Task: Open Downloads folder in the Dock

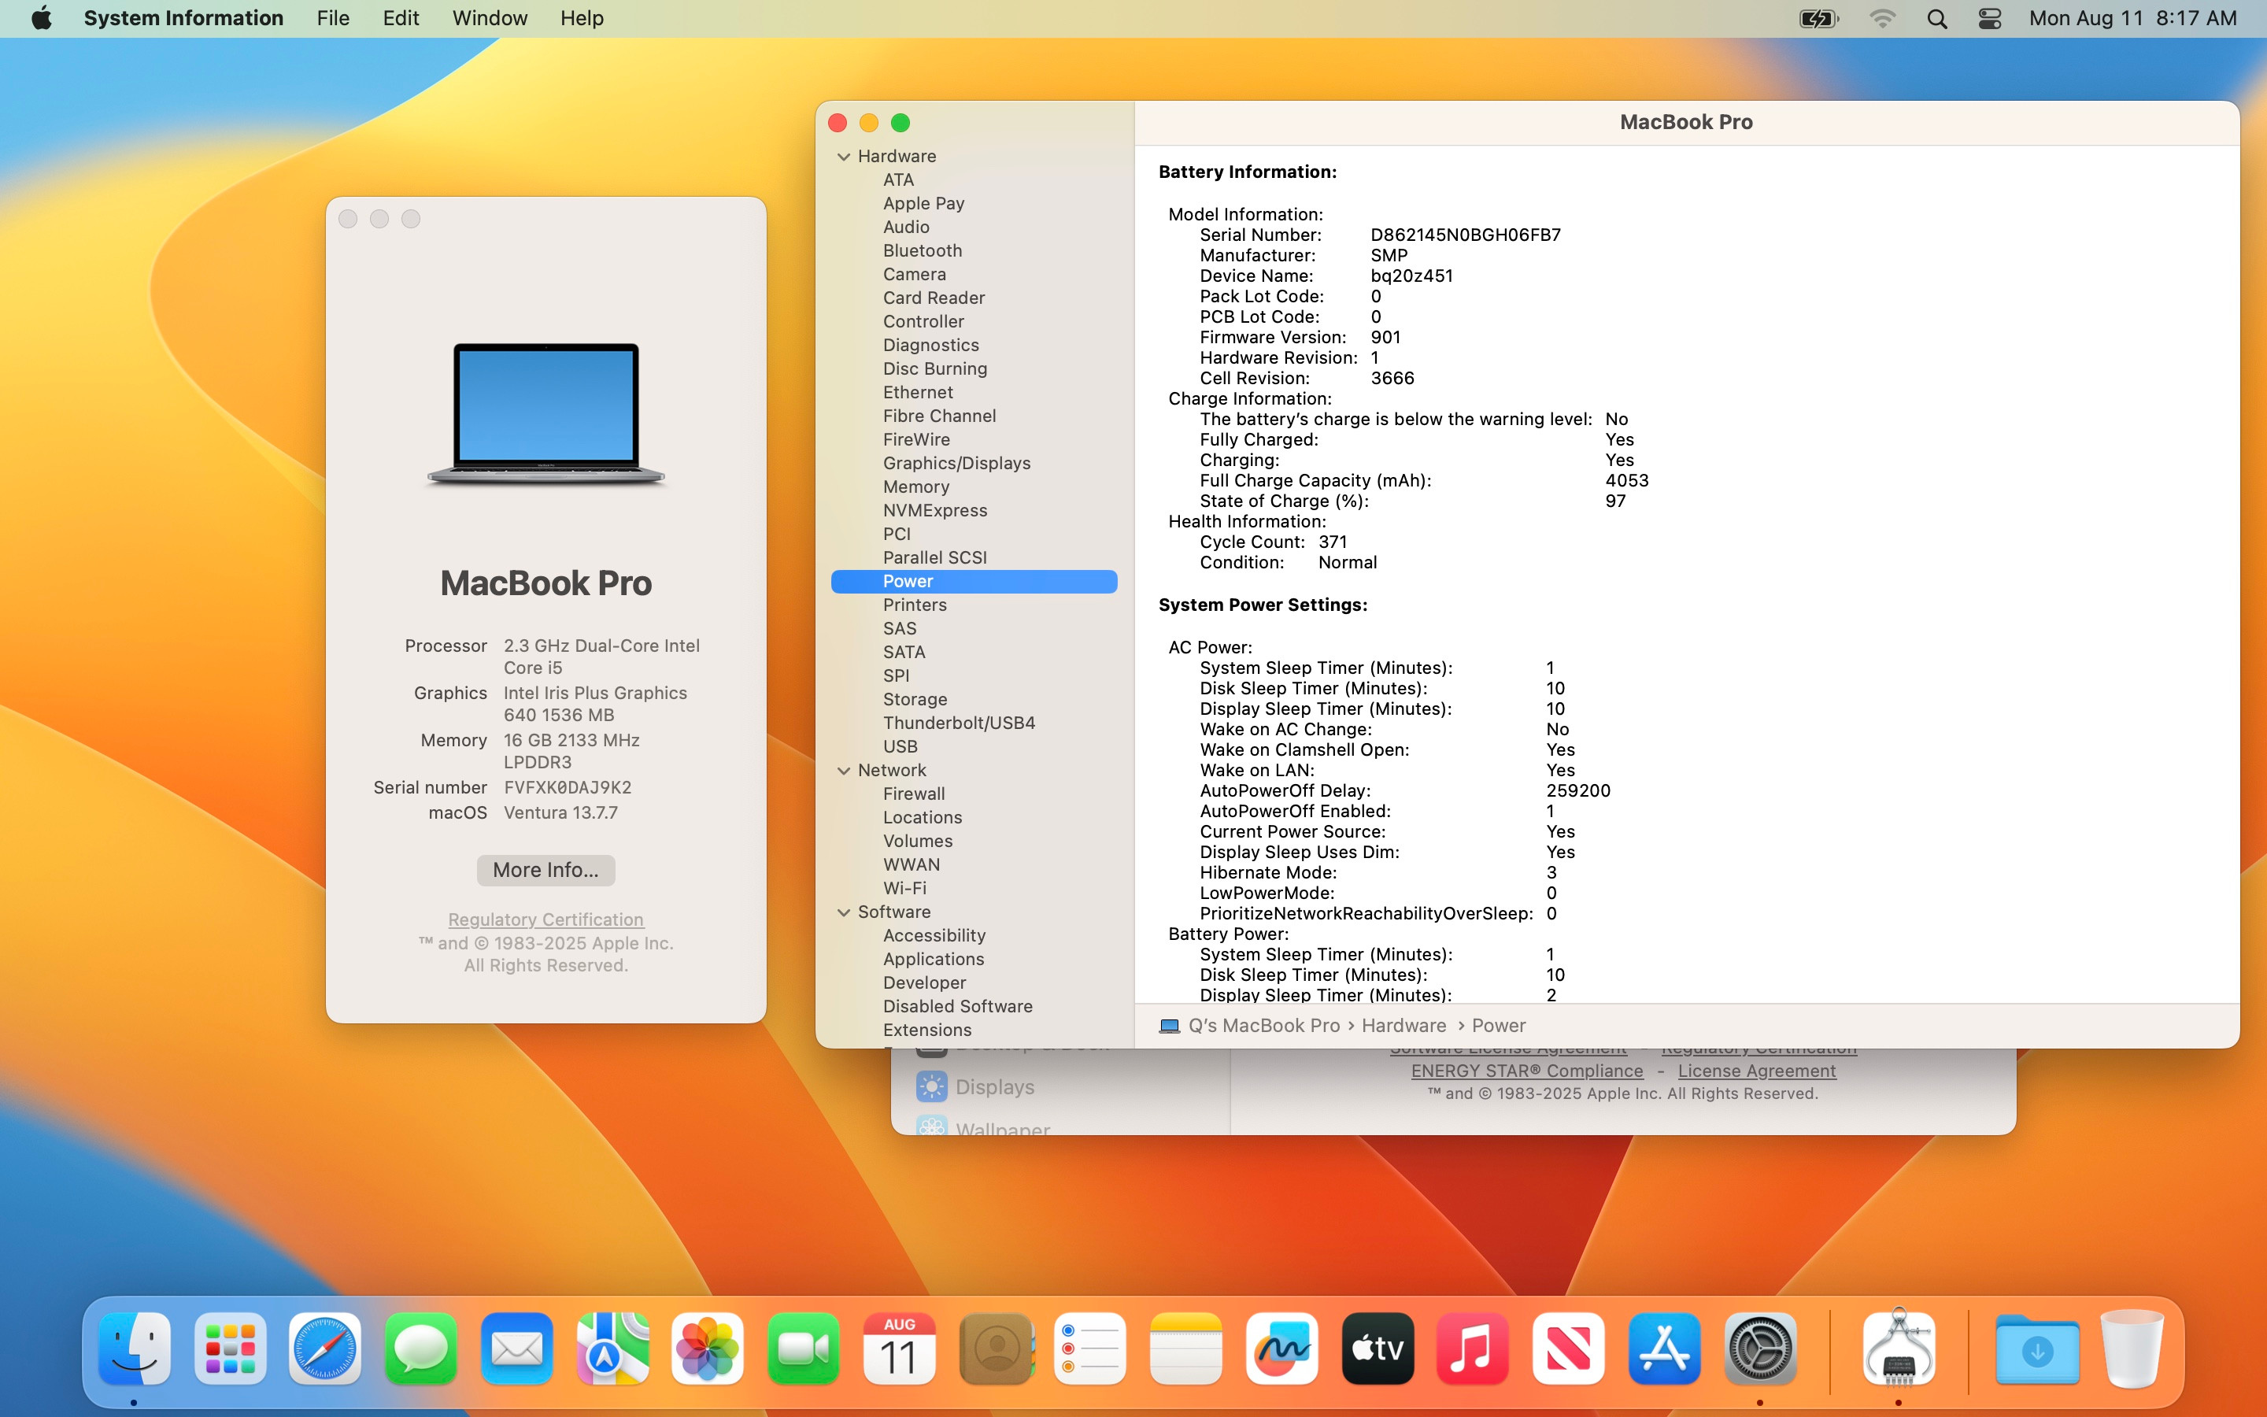Action: 2037,1349
